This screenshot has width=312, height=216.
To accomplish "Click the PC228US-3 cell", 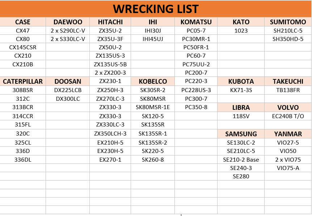I will [x=196, y=90].
